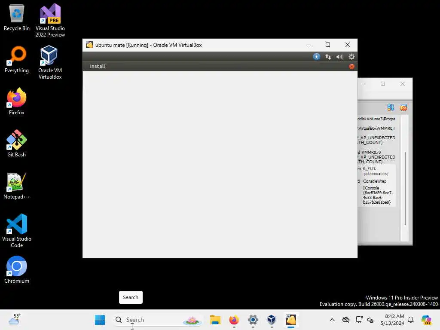The image size is (440, 330).
Task: Click the error window vertical scrollbar
Action: [405, 188]
